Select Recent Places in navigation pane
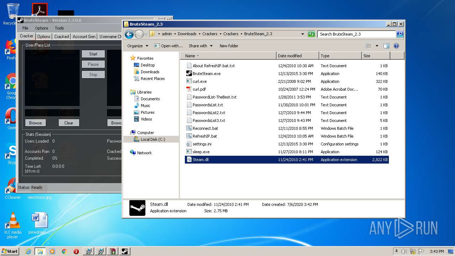Screen dimensions: 455x256 click(x=152, y=79)
